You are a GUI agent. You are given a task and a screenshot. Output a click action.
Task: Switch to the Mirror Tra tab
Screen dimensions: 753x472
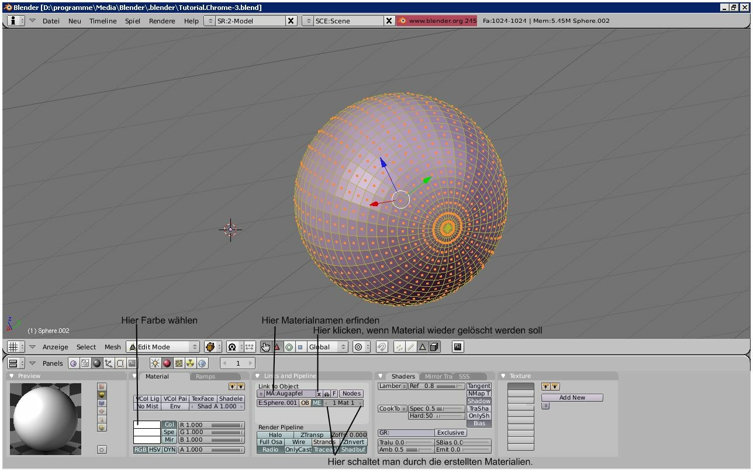point(438,376)
